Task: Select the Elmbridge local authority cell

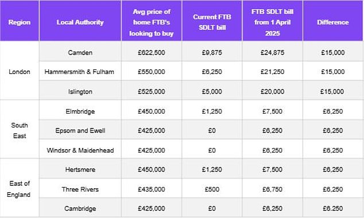Action: (80, 110)
